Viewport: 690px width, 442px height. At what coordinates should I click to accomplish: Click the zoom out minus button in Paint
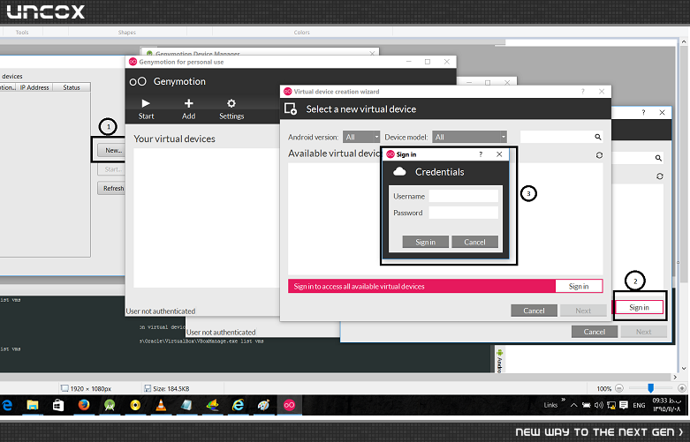tap(619, 388)
